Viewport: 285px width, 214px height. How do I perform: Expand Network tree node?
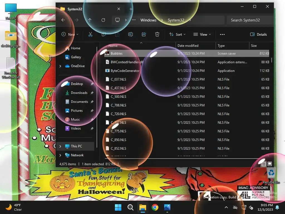pyautogui.click(x=60, y=155)
